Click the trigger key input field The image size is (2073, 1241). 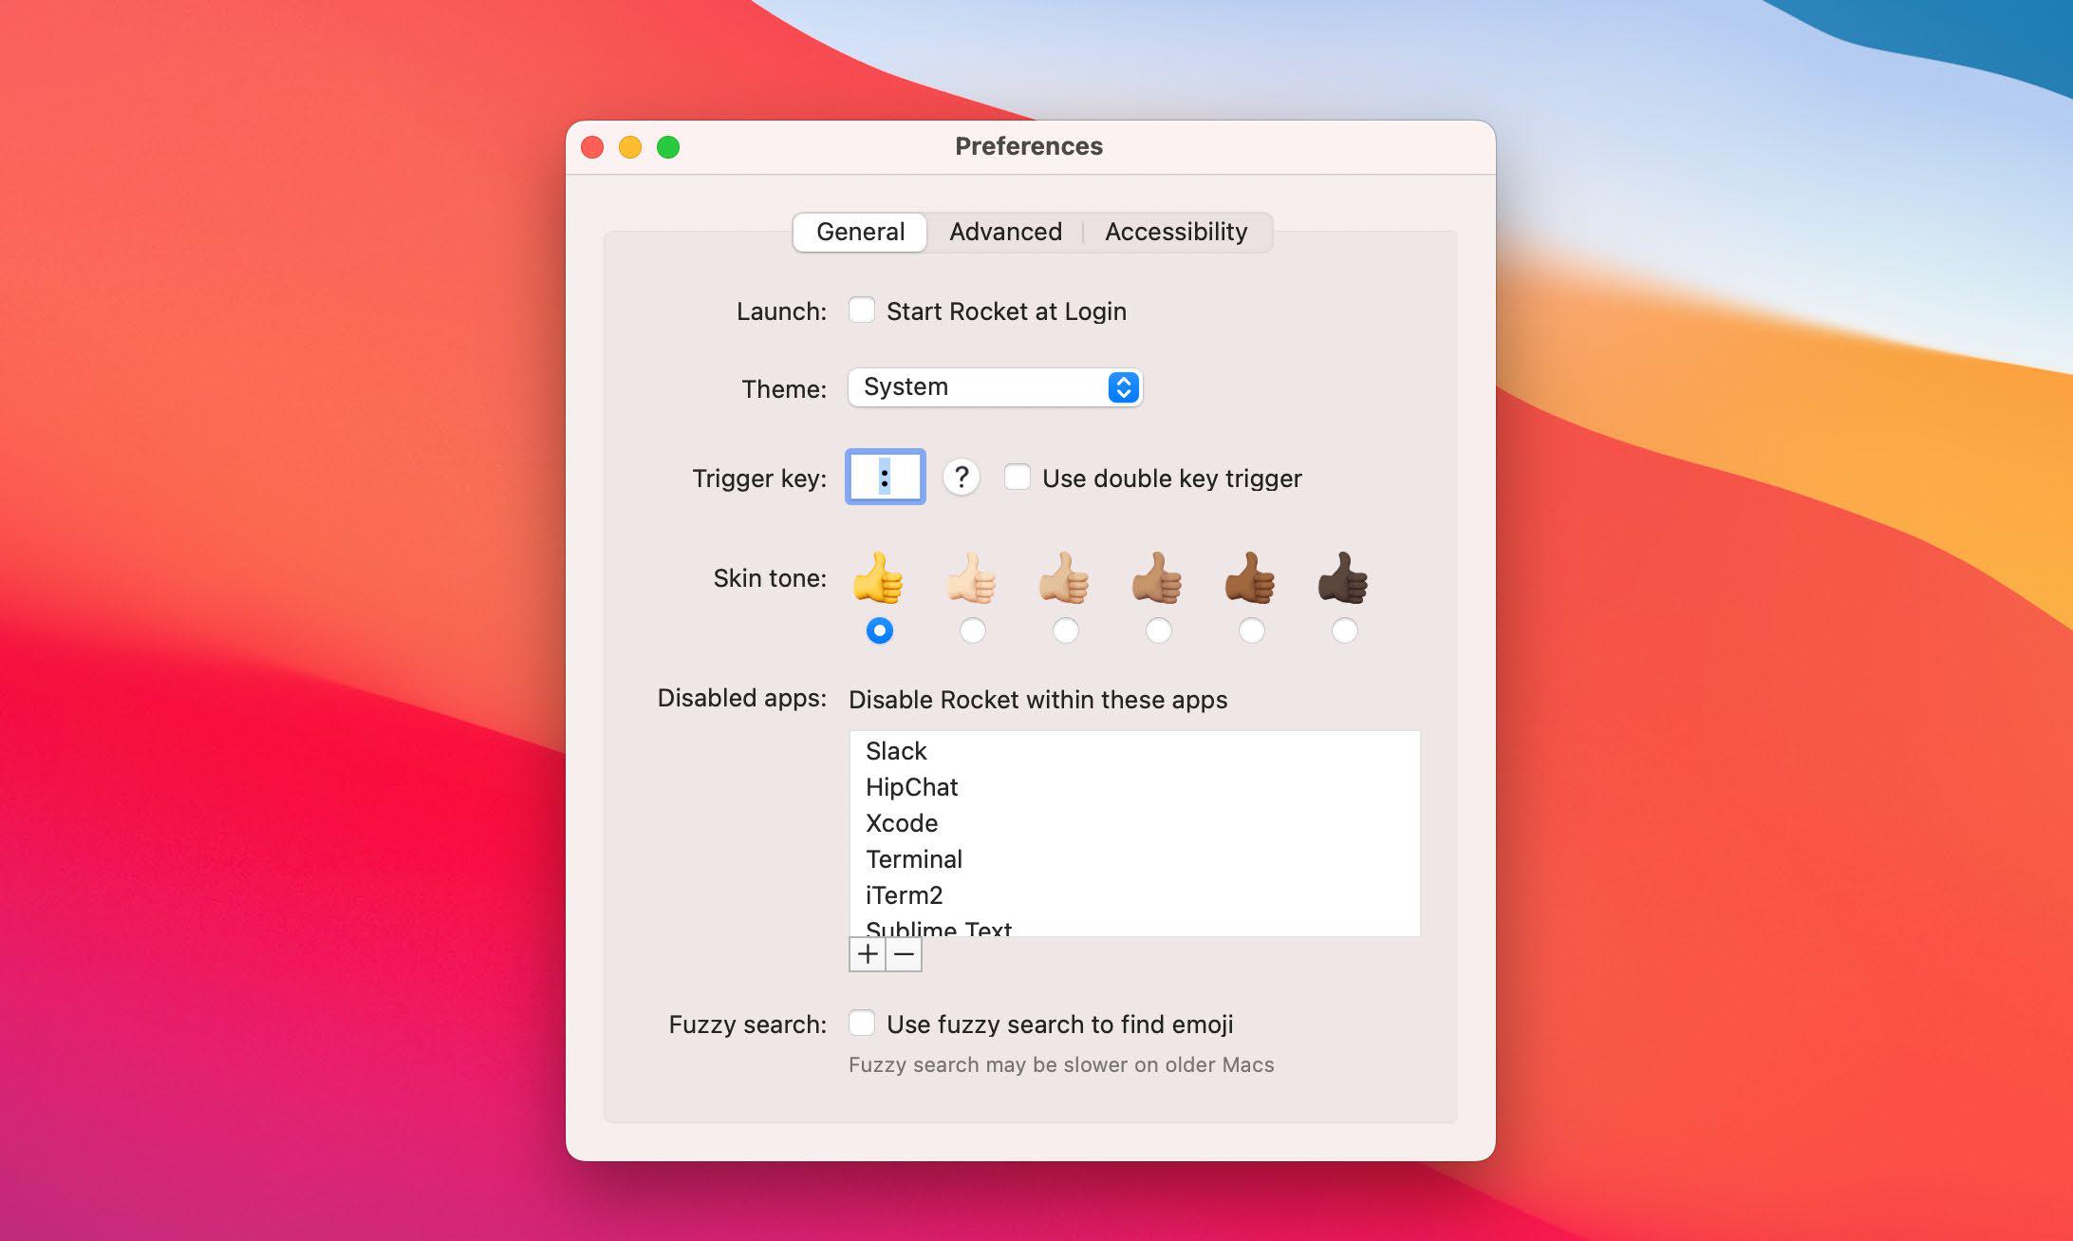point(885,478)
